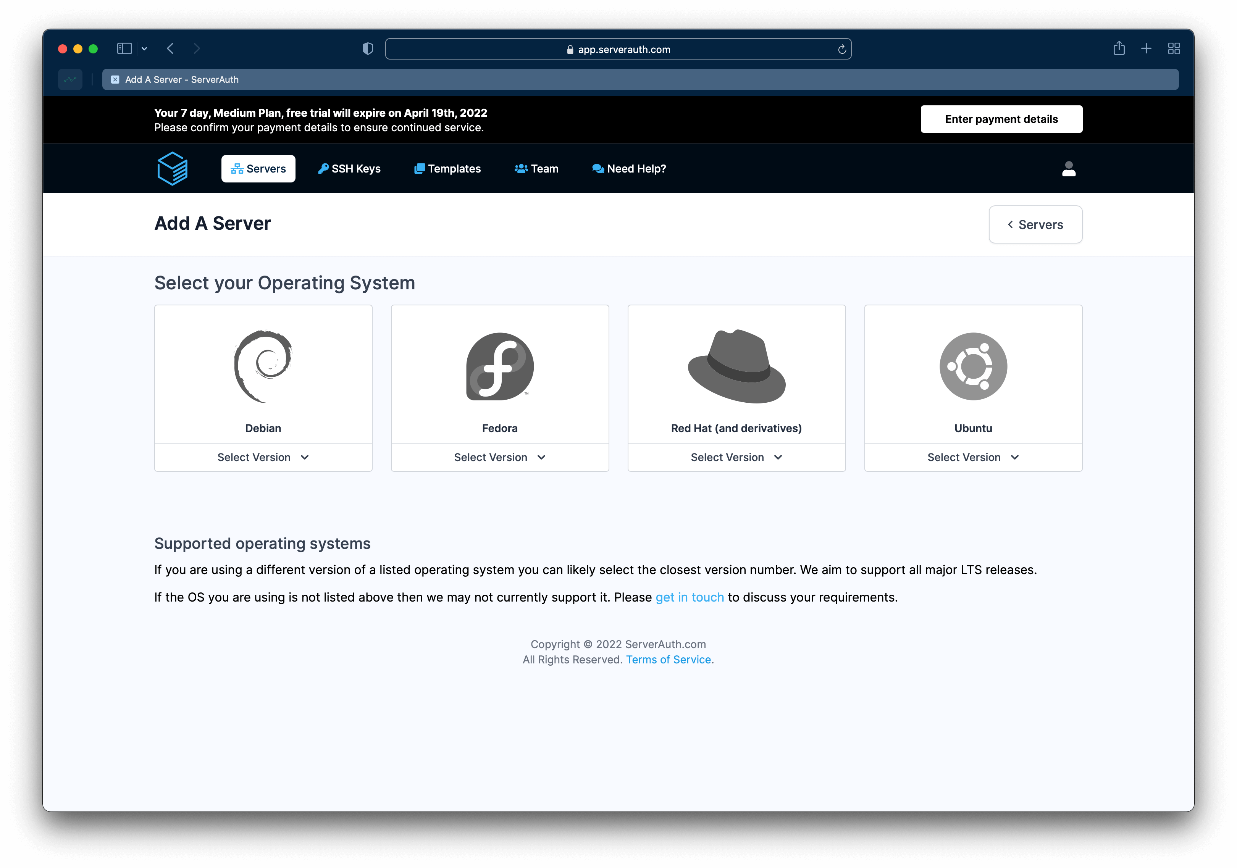This screenshot has width=1237, height=868.
Task: Expand Red Hat Select Version dropdown
Action: (x=736, y=457)
